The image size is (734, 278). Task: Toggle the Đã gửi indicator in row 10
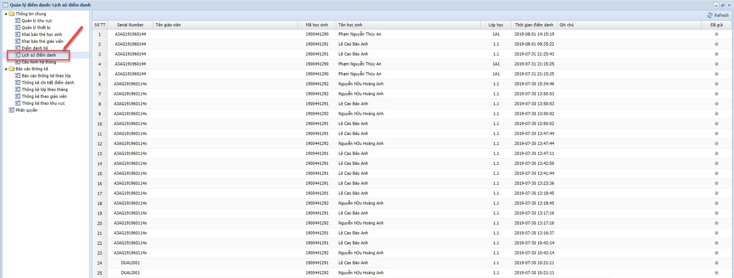716,124
